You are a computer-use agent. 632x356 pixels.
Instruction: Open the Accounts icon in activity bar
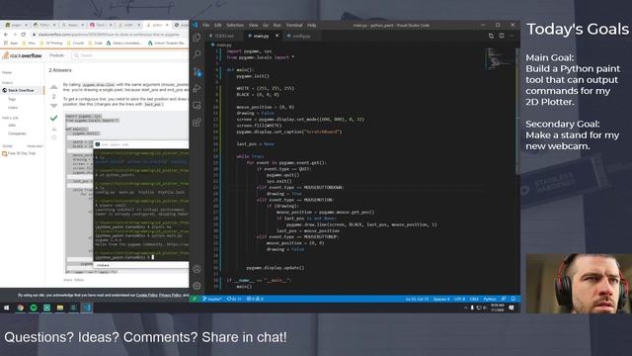[x=197, y=269]
